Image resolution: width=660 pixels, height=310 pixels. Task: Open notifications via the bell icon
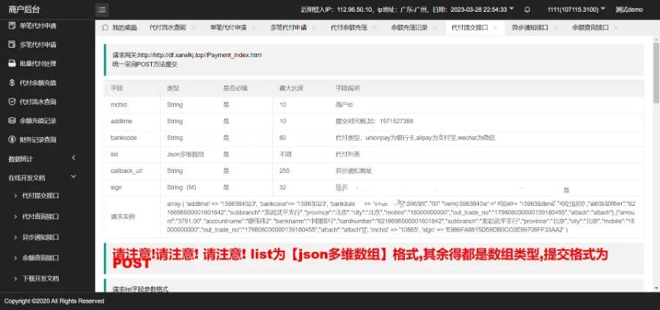click(x=527, y=10)
